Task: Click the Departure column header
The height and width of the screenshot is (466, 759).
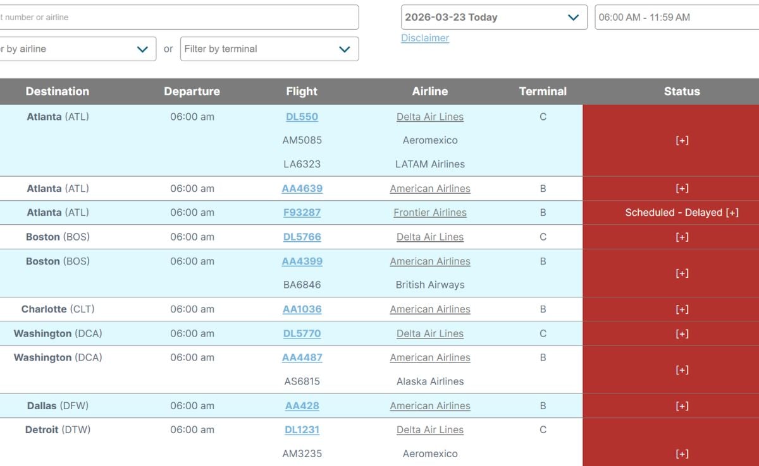Action: tap(192, 92)
